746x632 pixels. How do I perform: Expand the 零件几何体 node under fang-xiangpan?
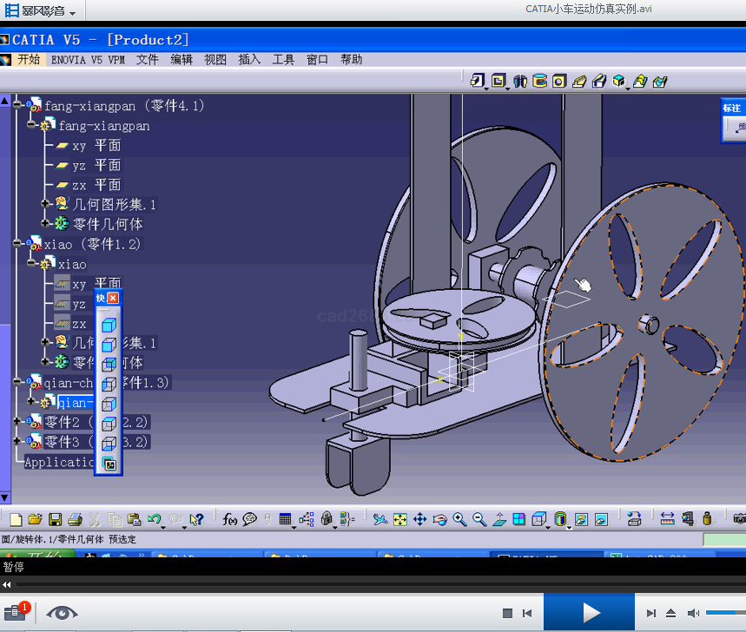[x=47, y=224]
